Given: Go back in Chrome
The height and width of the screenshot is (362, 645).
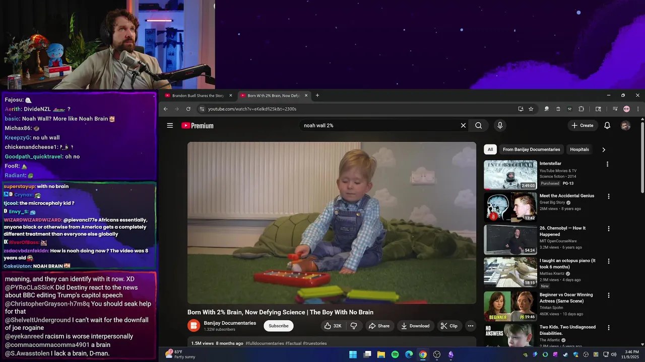Looking at the screenshot, I should pyautogui.click(x=165, y=109).
